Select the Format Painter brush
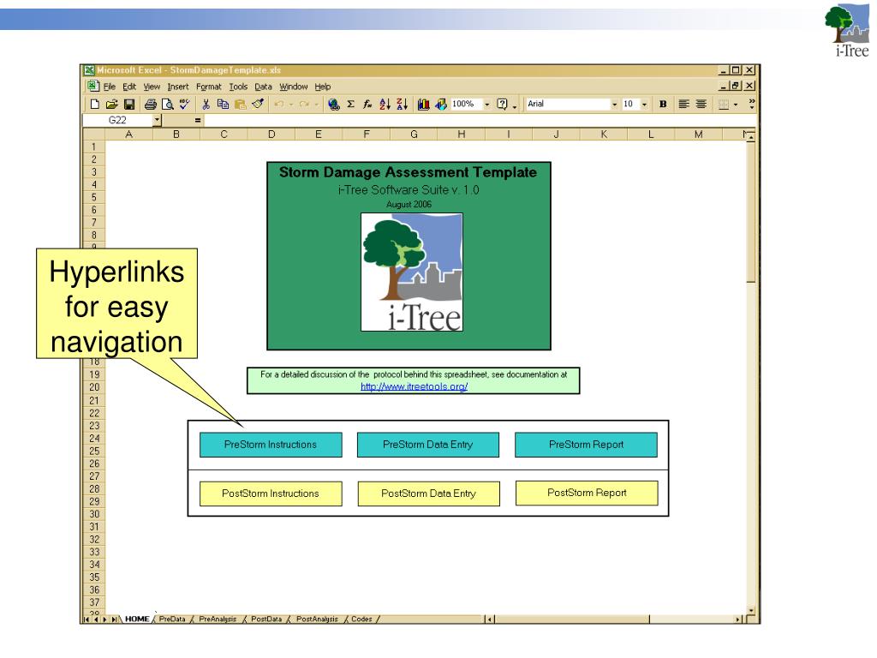 (258, 104)
